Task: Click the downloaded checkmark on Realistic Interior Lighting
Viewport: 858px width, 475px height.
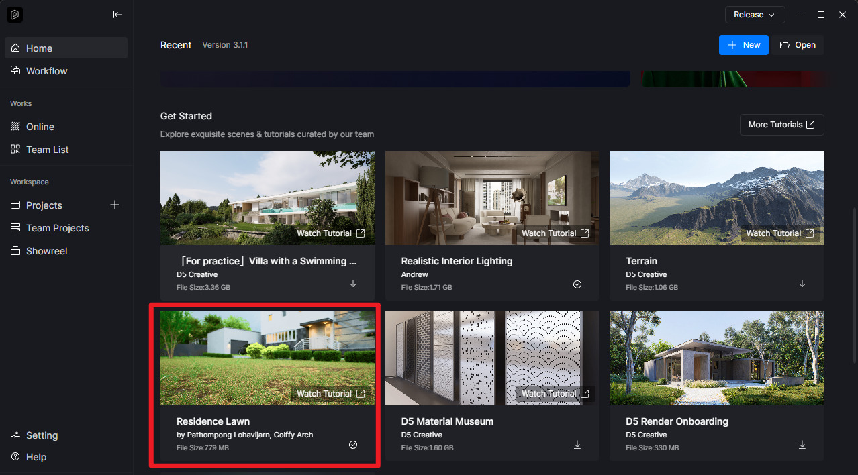Action: point(577,284)
